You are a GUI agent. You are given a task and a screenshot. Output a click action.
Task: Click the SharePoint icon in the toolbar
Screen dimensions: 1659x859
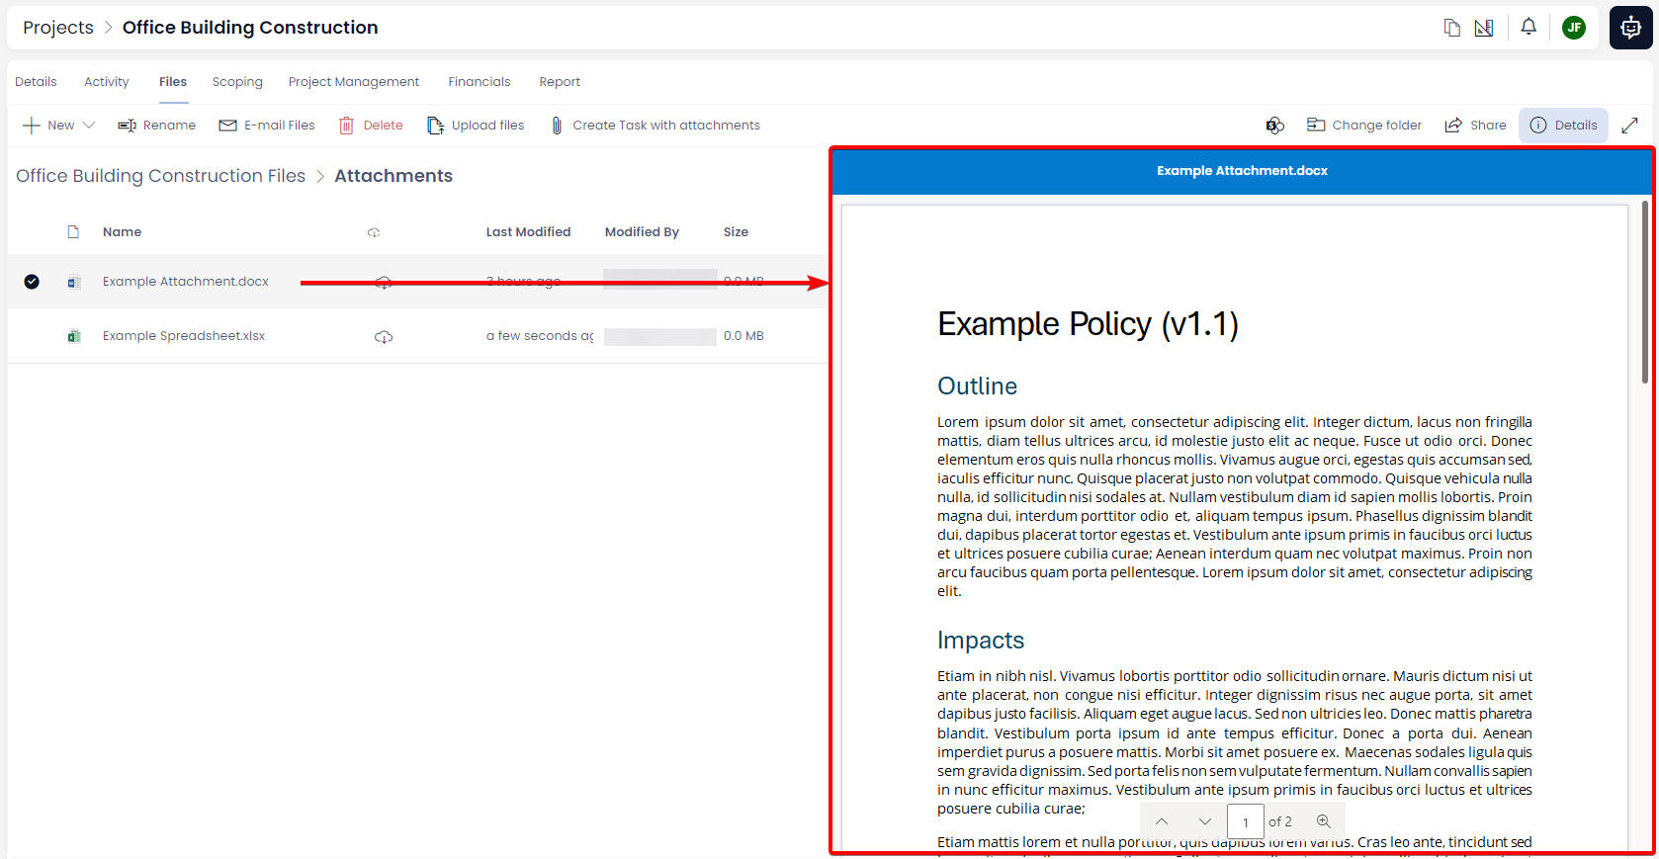[1274, 126]
